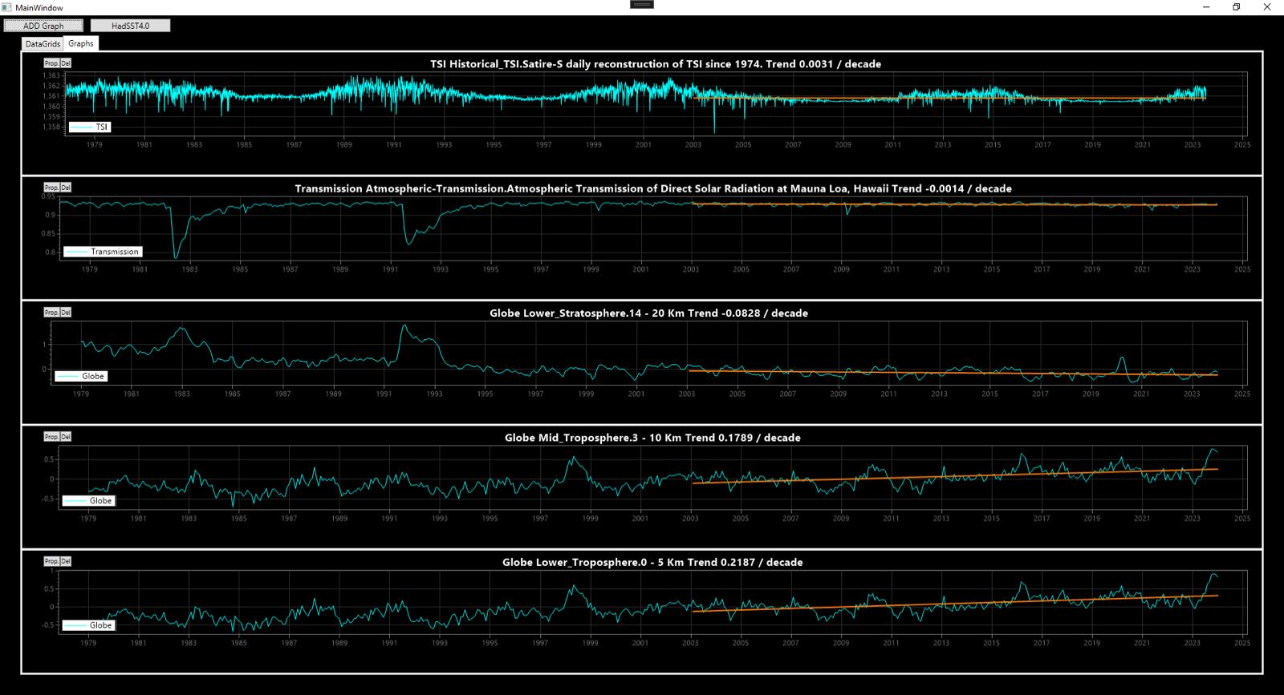Delete the Lower Troposphere graph with Del
Screen dimensions: 1284x695
point(66,561)
